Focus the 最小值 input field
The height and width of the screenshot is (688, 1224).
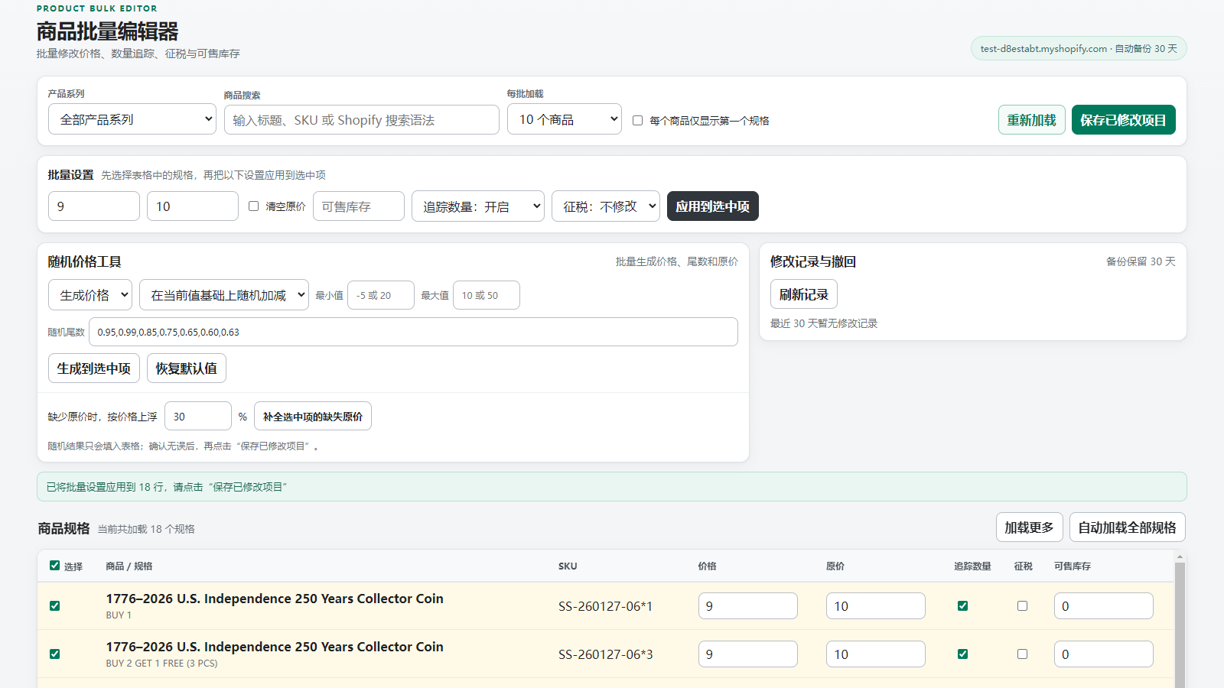pyautogui.click(x=381, y=295)
